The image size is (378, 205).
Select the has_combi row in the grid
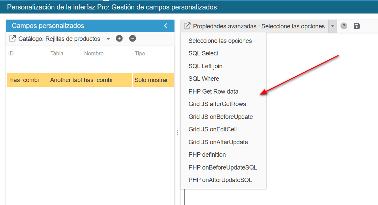[90, 80]
